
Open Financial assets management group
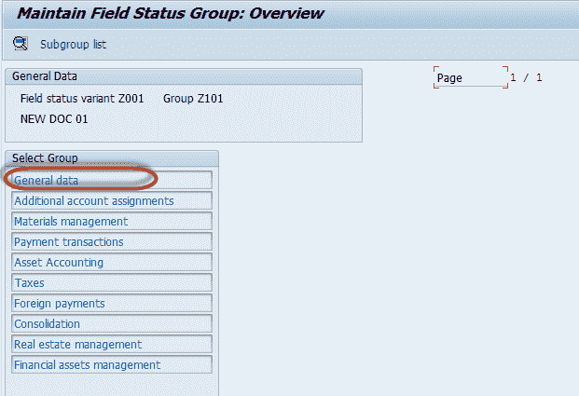(x=112, y=364)
